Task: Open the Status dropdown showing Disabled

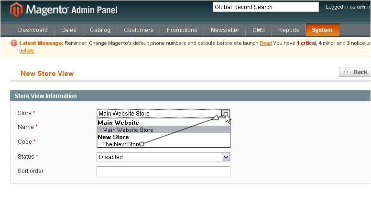Action: coord(163,157)
